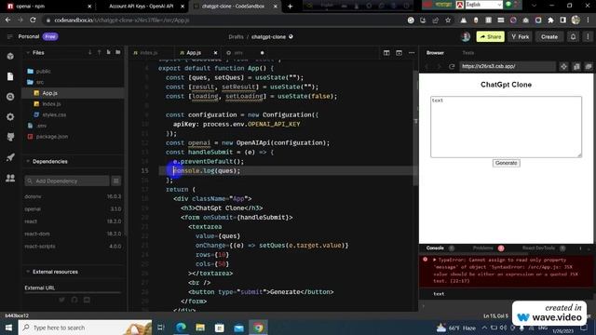The height and width of the screenshot is (335, 596).
Task: Open the GitHub icon in left sidebar
Action: click(x=10, y=137)
